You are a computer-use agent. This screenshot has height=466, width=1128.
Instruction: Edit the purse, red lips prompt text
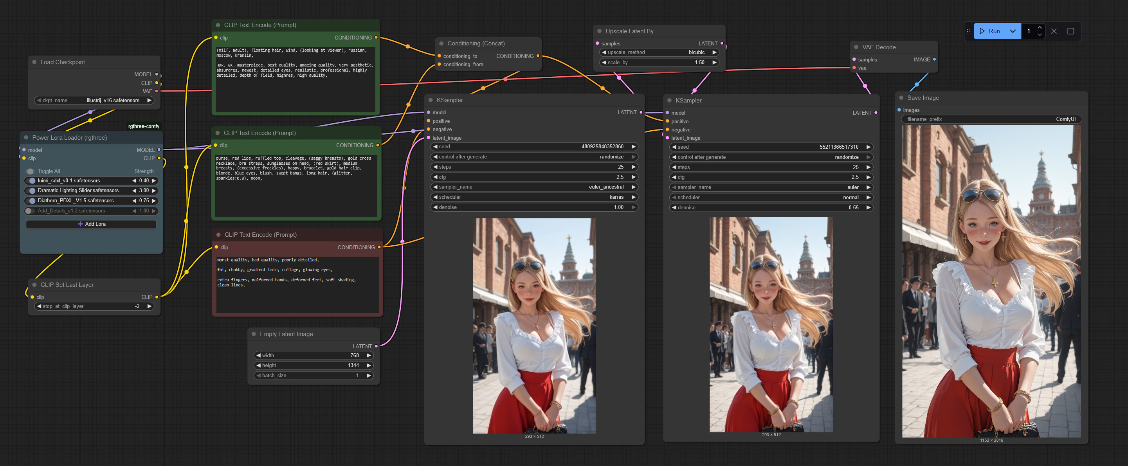pos(296,185)
